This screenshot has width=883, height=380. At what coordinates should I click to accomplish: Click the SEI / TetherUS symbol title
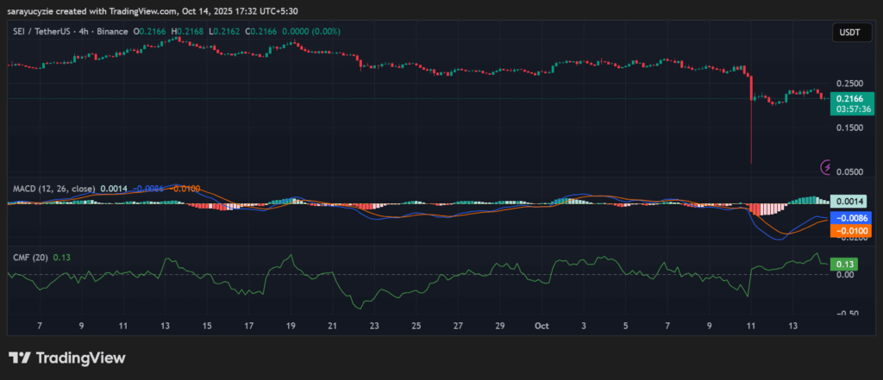(x=51, y=32)
